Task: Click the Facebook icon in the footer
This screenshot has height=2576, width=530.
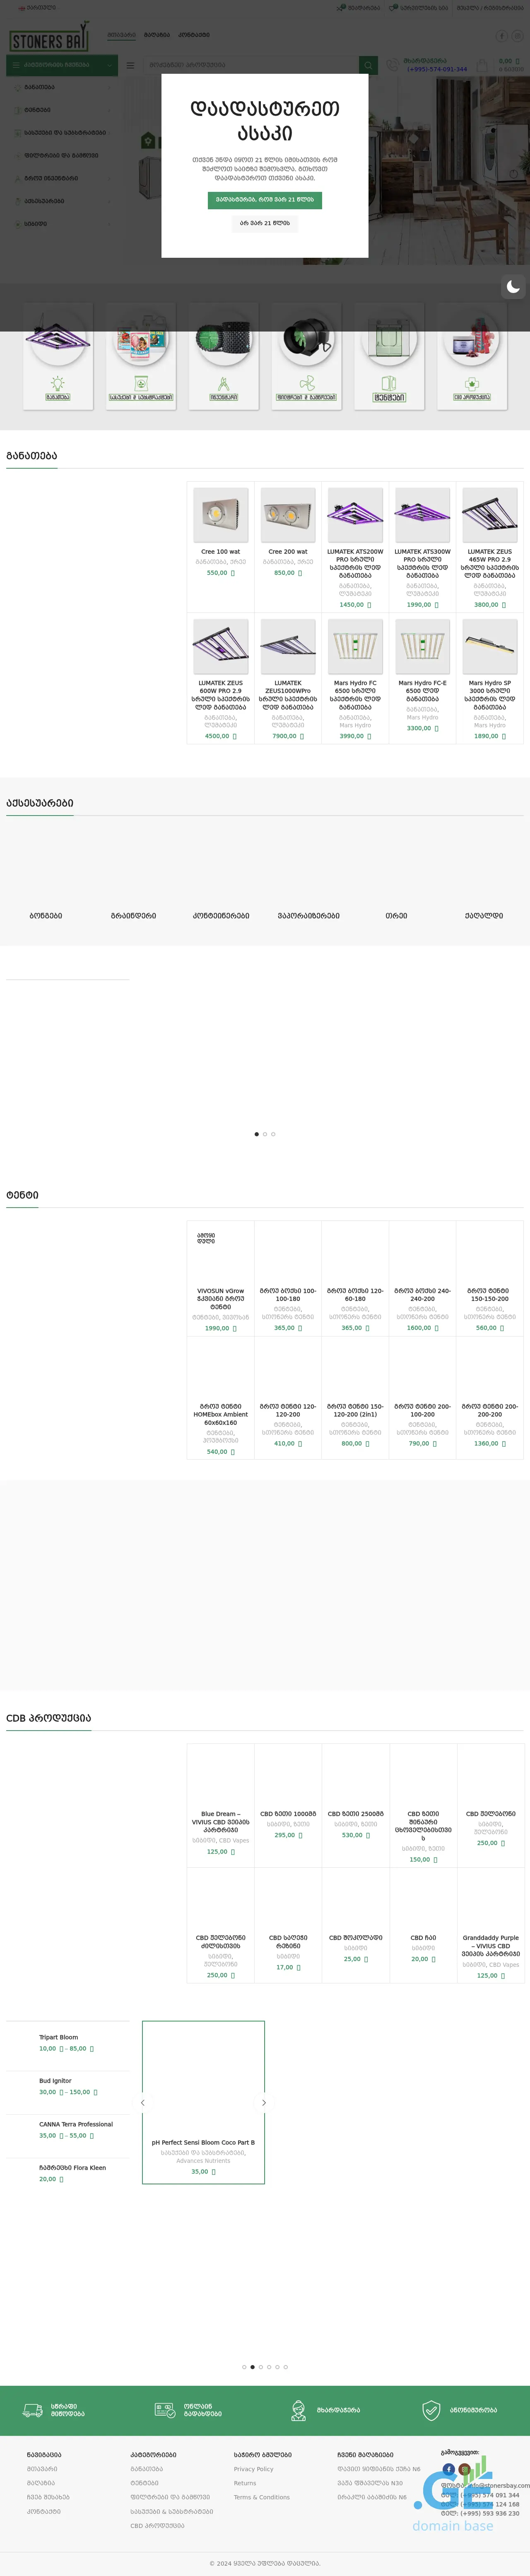Action: click(449, 2469)
